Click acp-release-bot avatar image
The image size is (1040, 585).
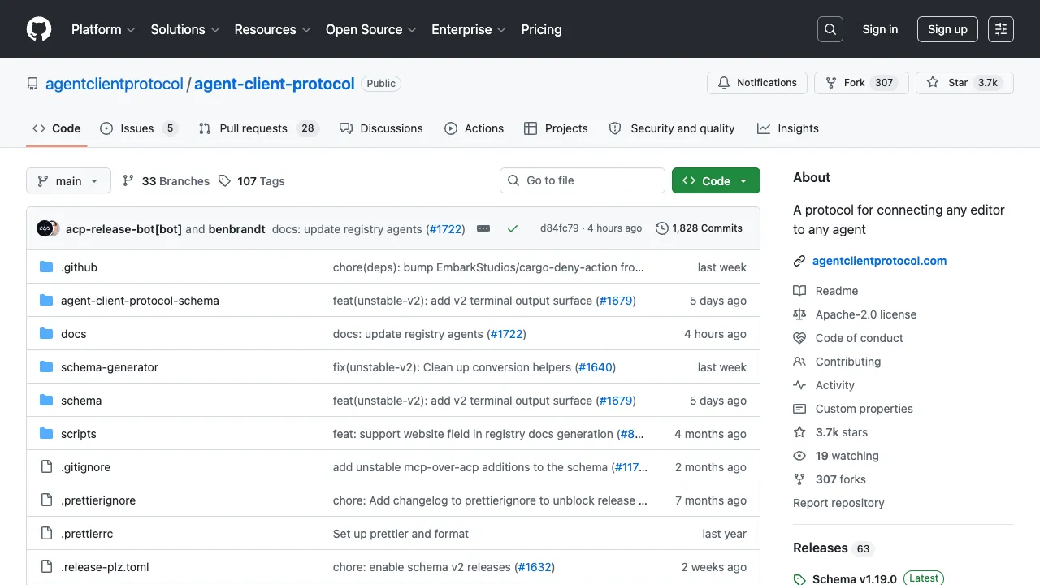point(45,229)
